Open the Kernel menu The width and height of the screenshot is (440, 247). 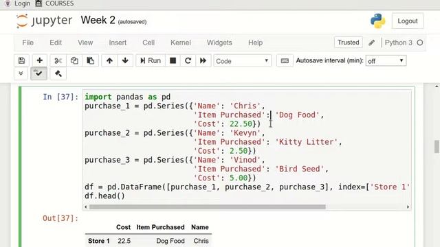click(x=181, y=43)
